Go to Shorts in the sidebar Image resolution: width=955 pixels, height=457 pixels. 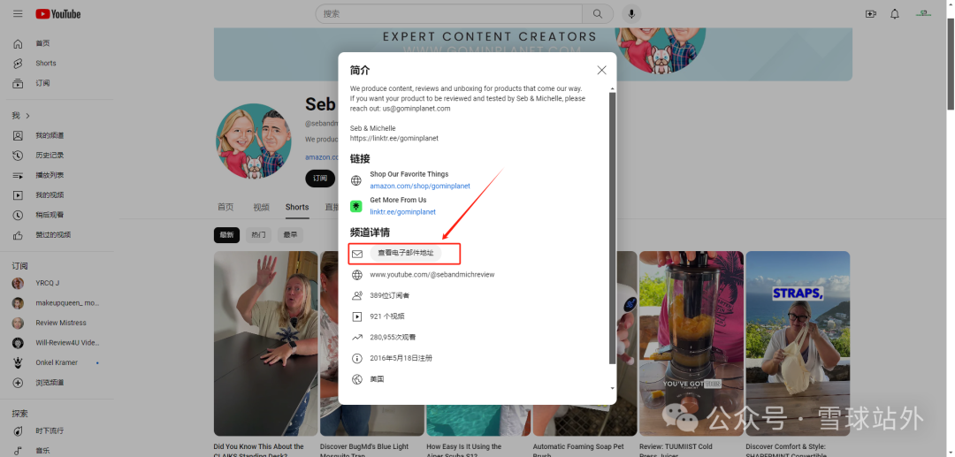point(45,64)
